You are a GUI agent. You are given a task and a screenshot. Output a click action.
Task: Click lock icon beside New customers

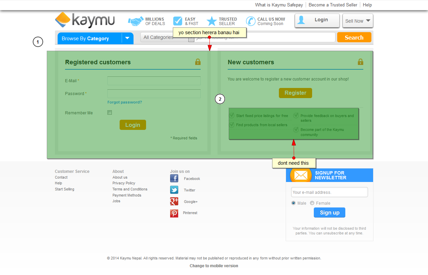tap(361, 62)
